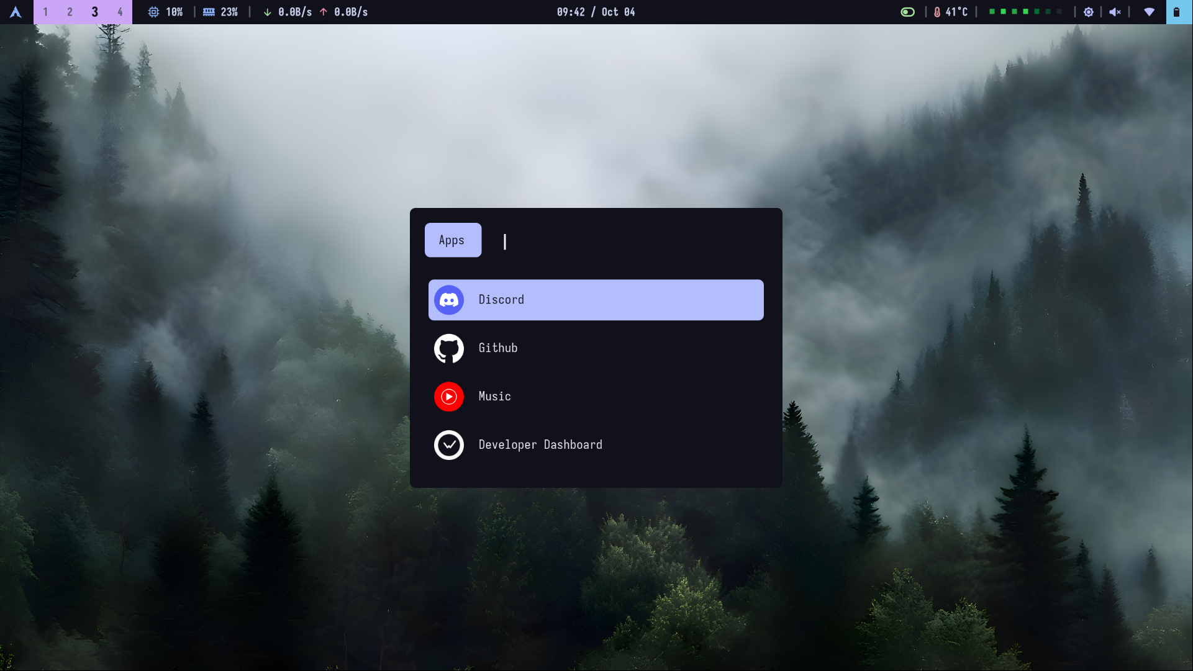The image size is (1193, 671).
Task: Toggle the green switch in top bar
Action: pyautogui.click(x=907, y=12)
